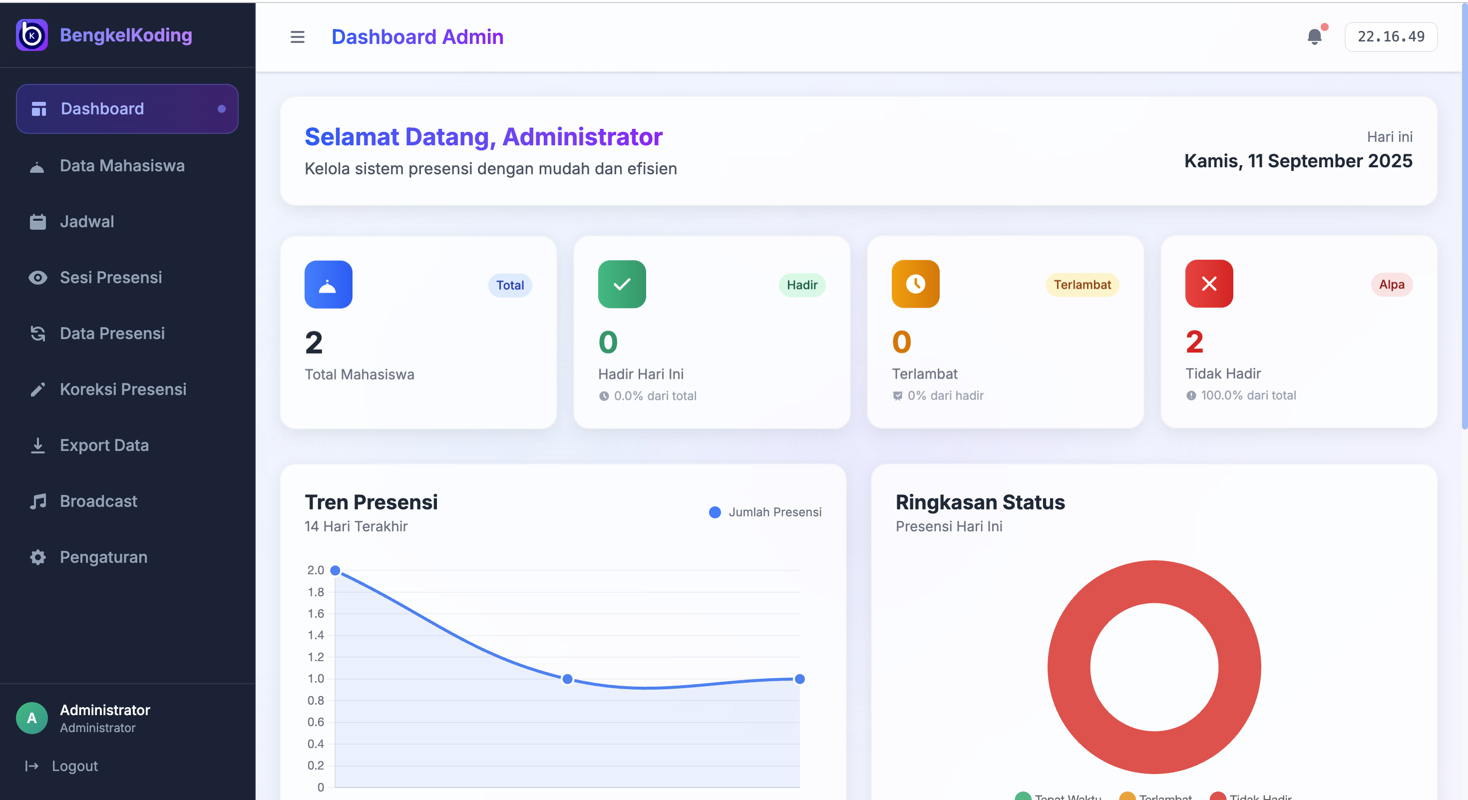The height and width of the screenshot is (800, 1468).
Task: Click the notification bell icon
Action: coord(1314,36)
